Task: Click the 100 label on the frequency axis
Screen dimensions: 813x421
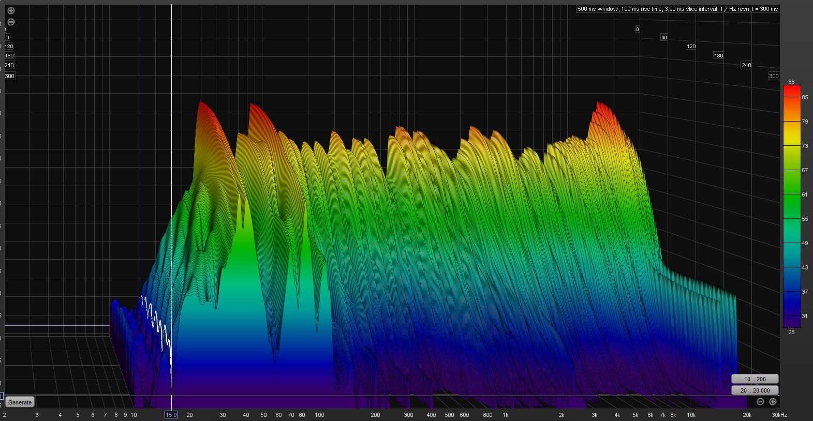Action: (319, 415)
